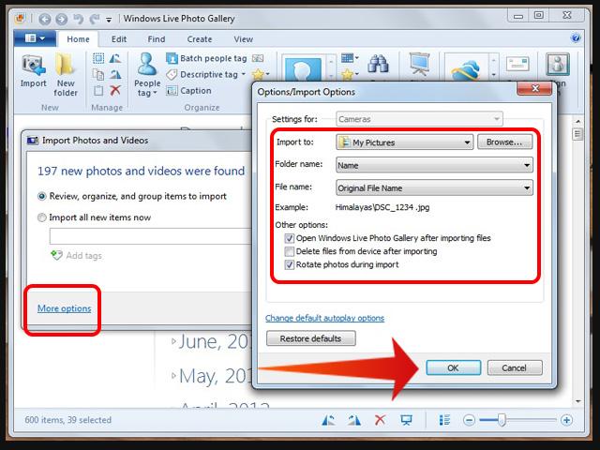This screenshot has height=450, width=600.
Task: Toggle details view icon in status bar
Action: [444, 420]
